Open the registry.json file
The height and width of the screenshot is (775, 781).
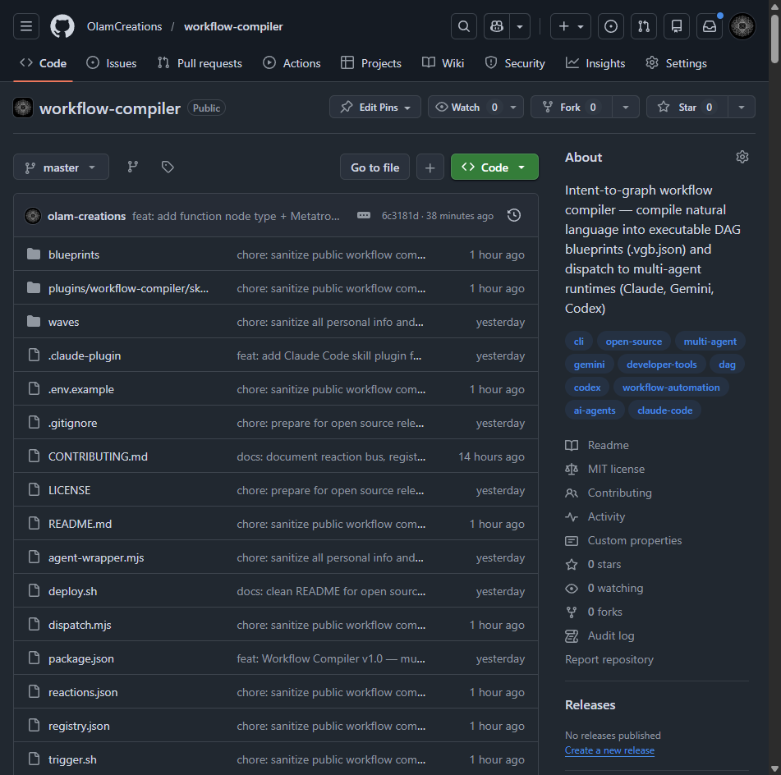pyautogui.click(x=79, y=726)
